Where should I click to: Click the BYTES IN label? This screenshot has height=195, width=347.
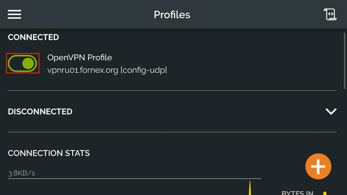click(298, 193)
